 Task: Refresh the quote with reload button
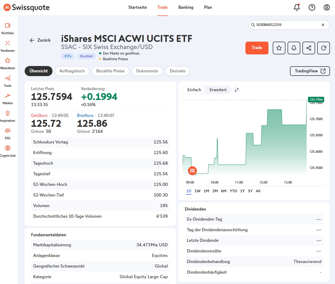(324, 48)
